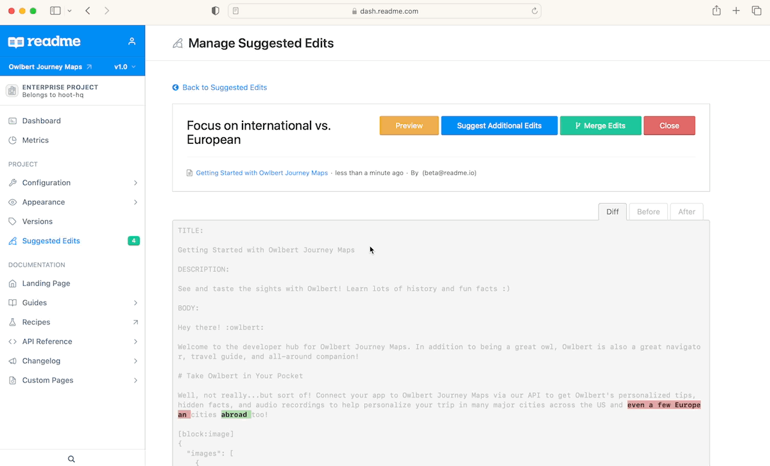Open the Landing Page item
The width and height of the screenshot is (770, 466).
coord(46,284)
